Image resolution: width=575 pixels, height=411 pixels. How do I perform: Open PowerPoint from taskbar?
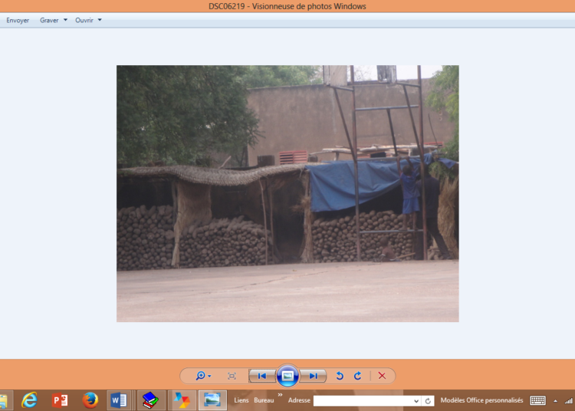click(60, 400)
